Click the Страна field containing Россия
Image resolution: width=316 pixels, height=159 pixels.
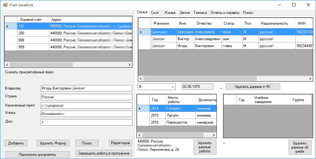pyautogui.click(x=87, y=97)
